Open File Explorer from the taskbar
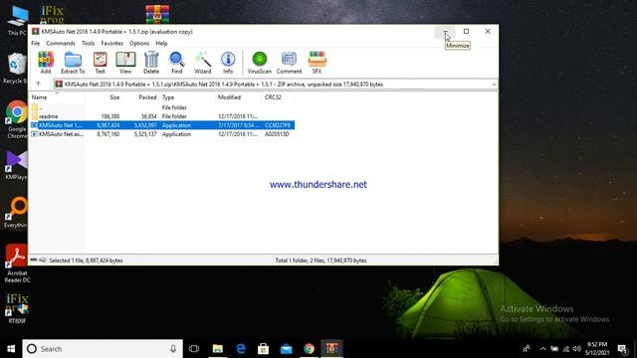This screenshot has width=637, height=358. click(218, 349)
